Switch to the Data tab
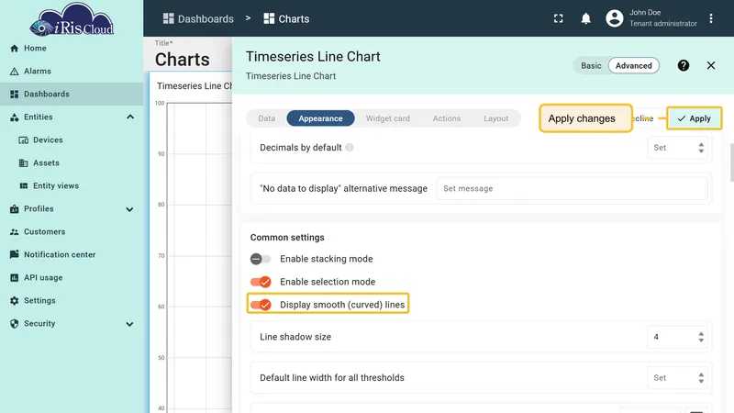This screenshot has width=734, height=413. click(267, 118)
